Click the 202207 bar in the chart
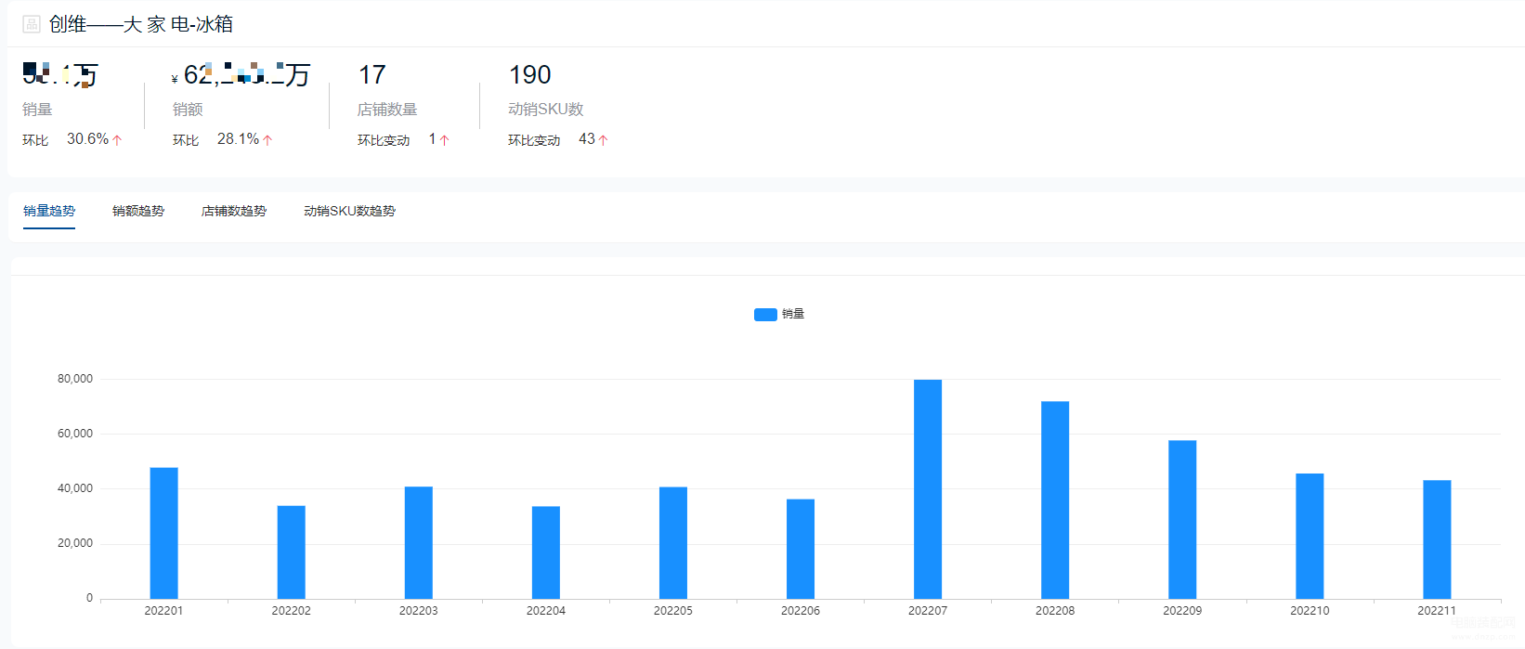This screenshot has width=1525, height=649. [x=928, y=489]
